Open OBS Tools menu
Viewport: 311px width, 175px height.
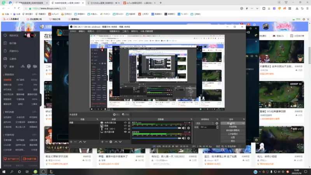point(125,31)
